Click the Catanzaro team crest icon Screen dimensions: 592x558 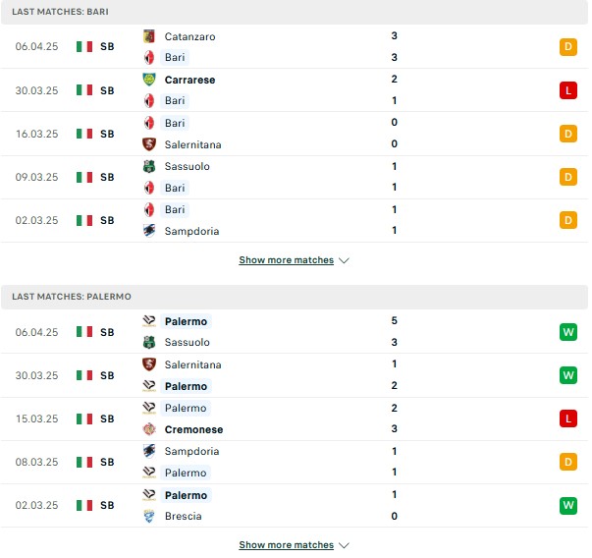click(149, 36)
